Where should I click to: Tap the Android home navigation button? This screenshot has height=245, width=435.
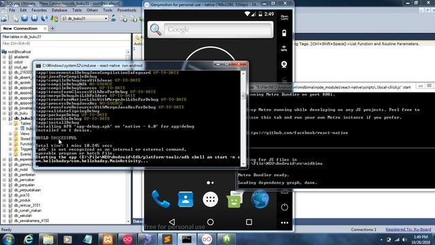[210, 222]
